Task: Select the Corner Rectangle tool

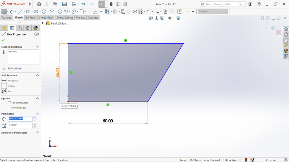Action: 28,12
